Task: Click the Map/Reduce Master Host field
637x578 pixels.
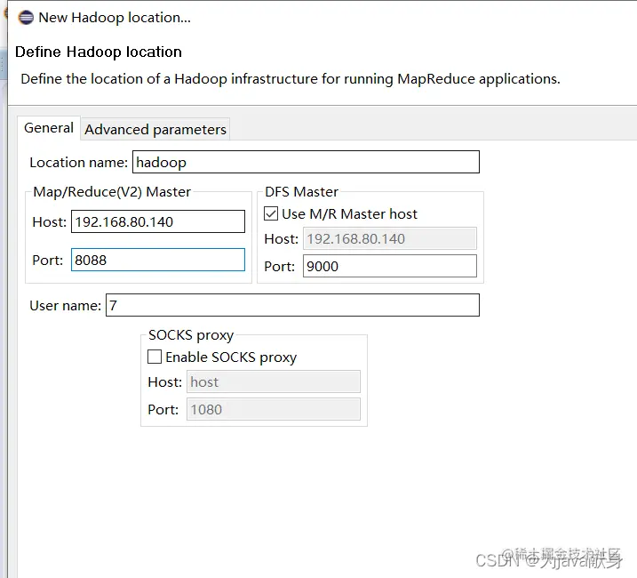Action: pyautogui.click(x=158, y=221)
